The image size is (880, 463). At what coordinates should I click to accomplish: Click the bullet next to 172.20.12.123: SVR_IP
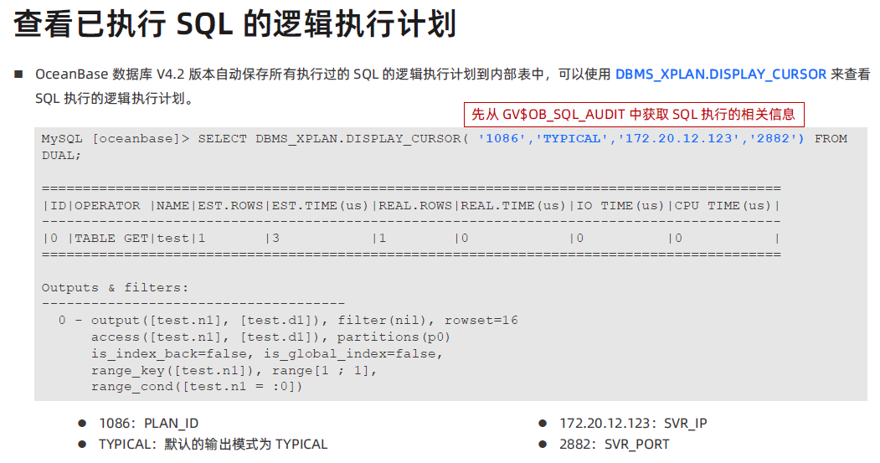543,423
